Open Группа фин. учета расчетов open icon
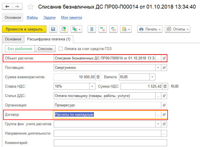 [x=164, y=124]
